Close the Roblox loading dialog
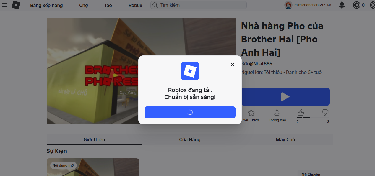 point(232,65)
